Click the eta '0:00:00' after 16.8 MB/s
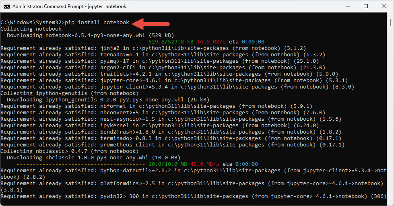This screenshot has width=394, height=206. point(253,42)
